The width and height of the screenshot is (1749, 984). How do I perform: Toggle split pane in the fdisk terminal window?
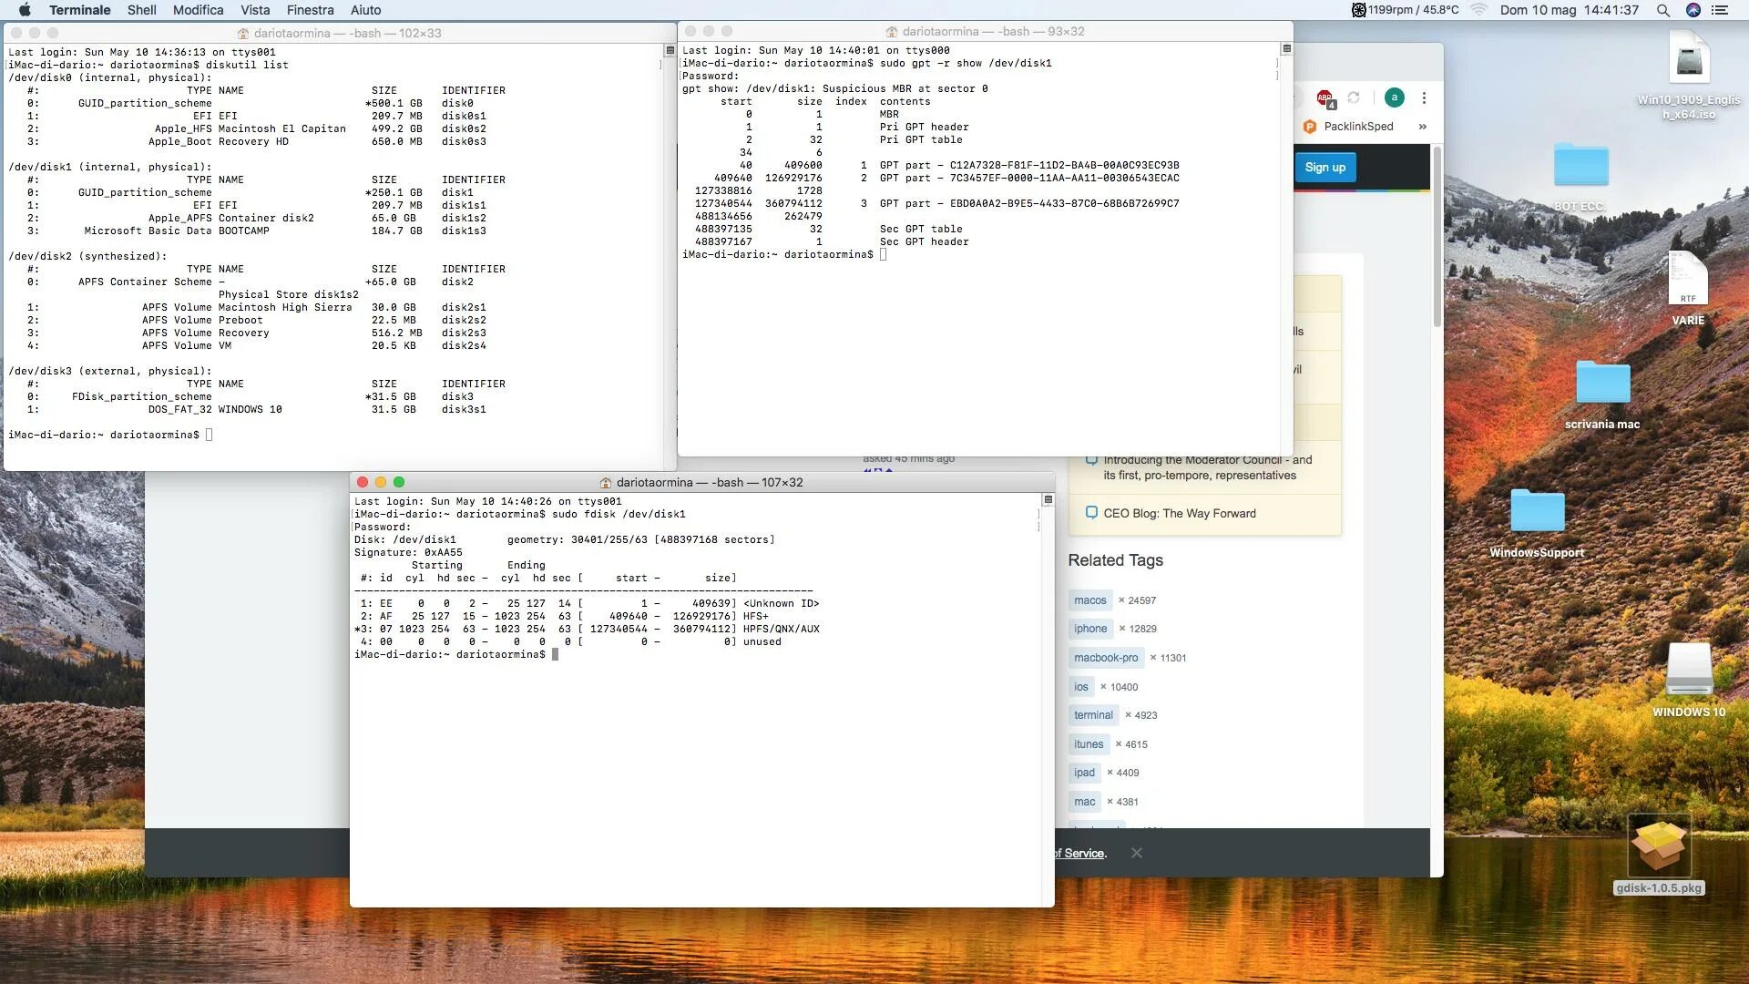(x=1048, y=499)
